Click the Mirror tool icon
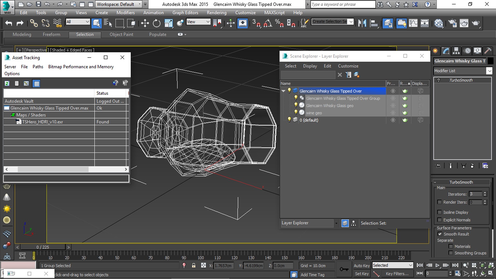 [x=362, y=23]
